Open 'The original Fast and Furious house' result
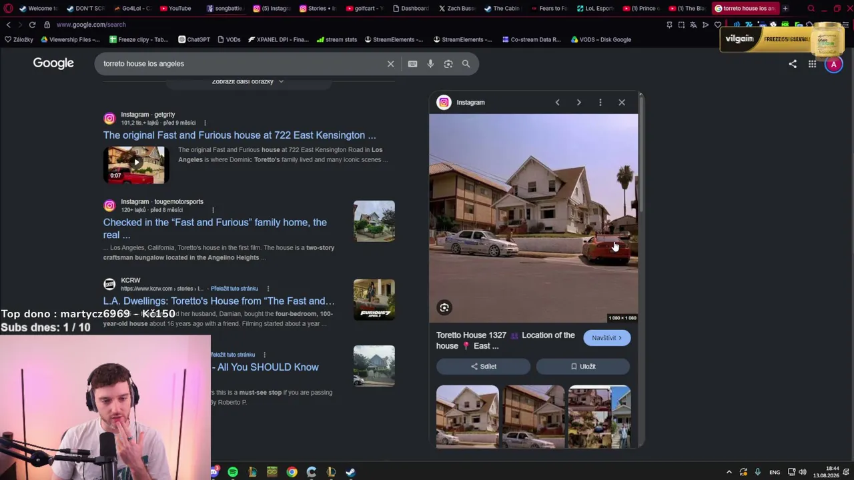The image size is (854, 480). pyautogui.click(x=240, y=135)
